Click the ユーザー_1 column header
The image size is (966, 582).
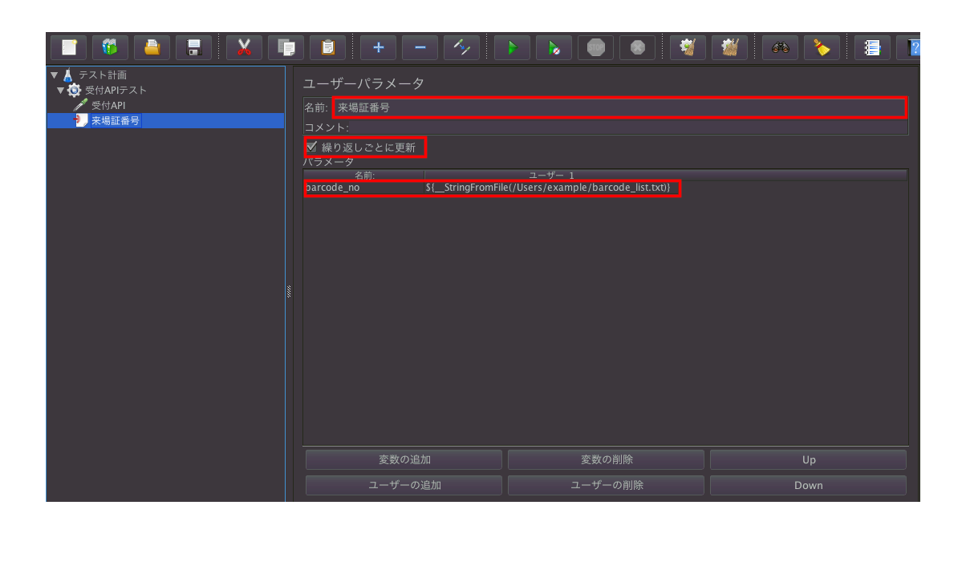(666, 175)
